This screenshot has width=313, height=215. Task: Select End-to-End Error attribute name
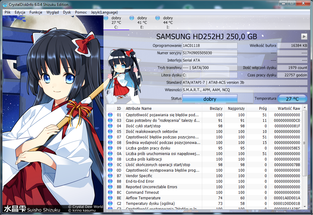click(140, 181)
